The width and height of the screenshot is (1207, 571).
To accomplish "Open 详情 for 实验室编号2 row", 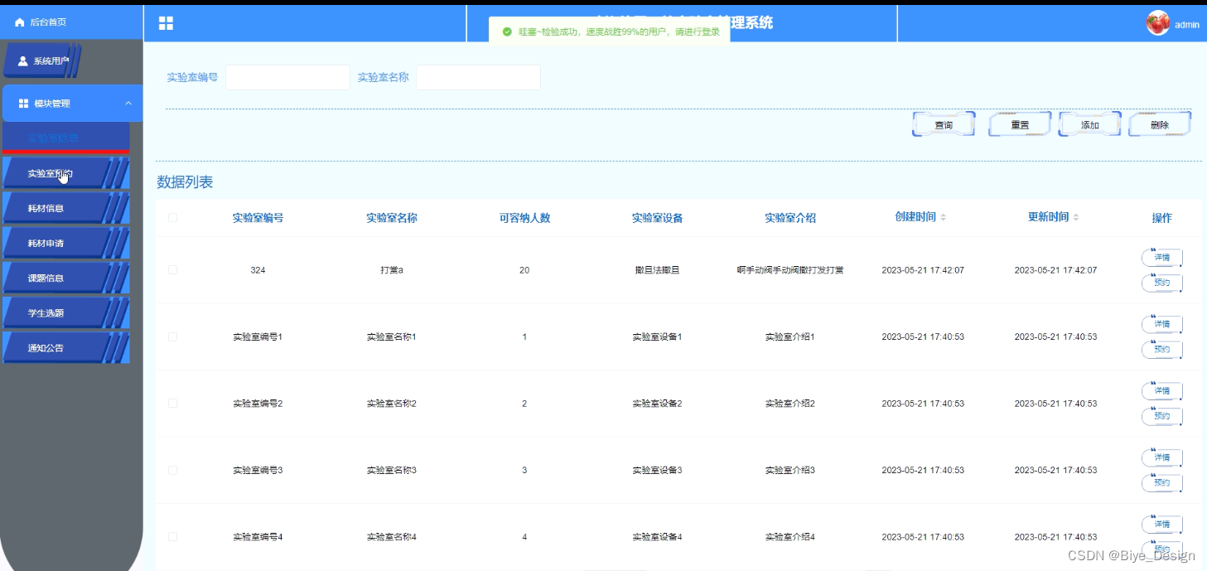I will tap(1162, 391).
